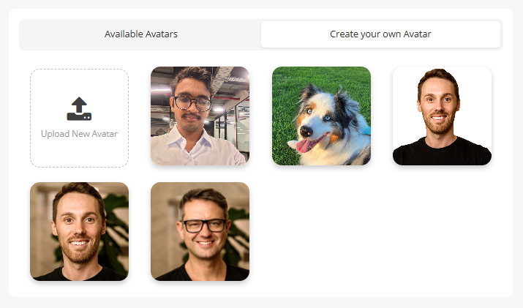
Task: Click the dashed Upload New Avatar tile
Action: (x=79, y=118)
